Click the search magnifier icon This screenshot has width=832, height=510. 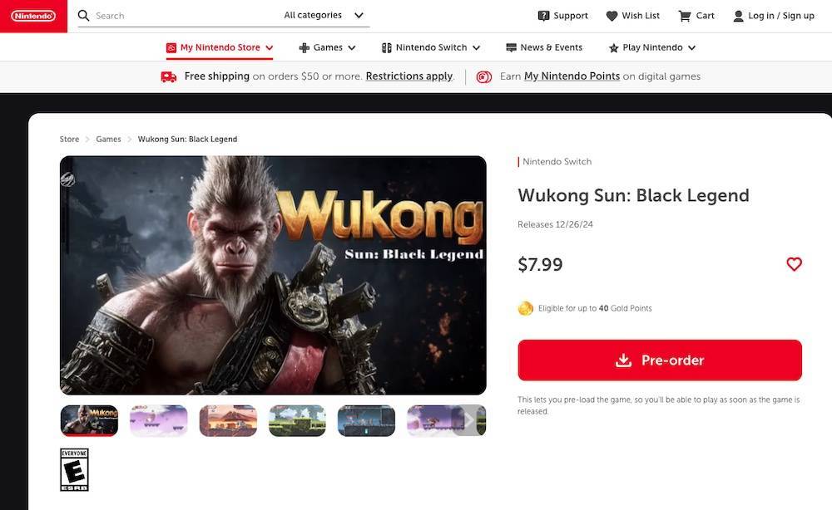click(x=83, y=15)
